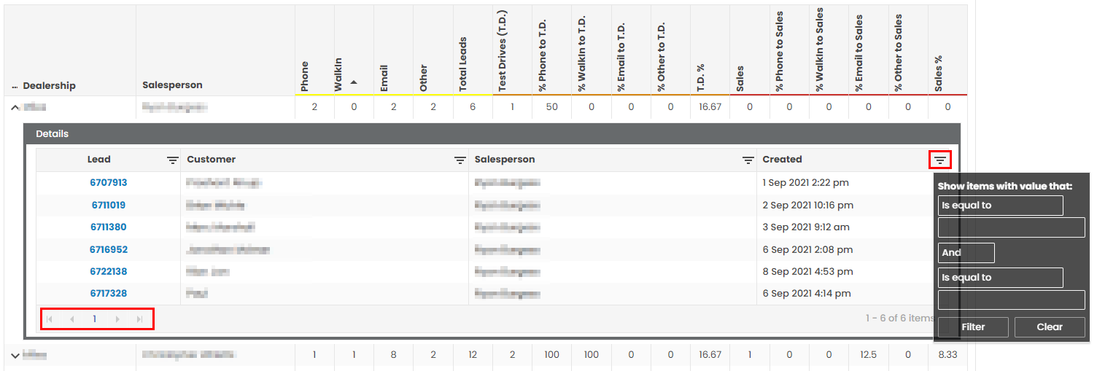This screenshot has height=371, width=1097.
Task: Go to next page arrow in pager
Action: point(117,319)
